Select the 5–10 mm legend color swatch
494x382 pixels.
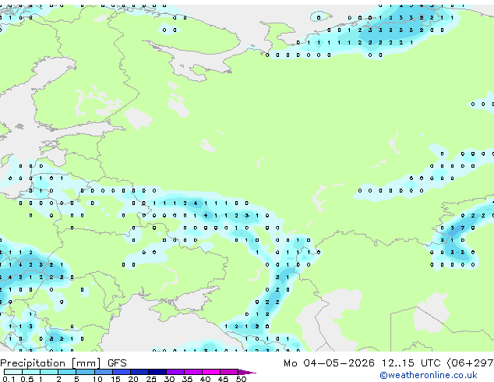tap(85, 372)
